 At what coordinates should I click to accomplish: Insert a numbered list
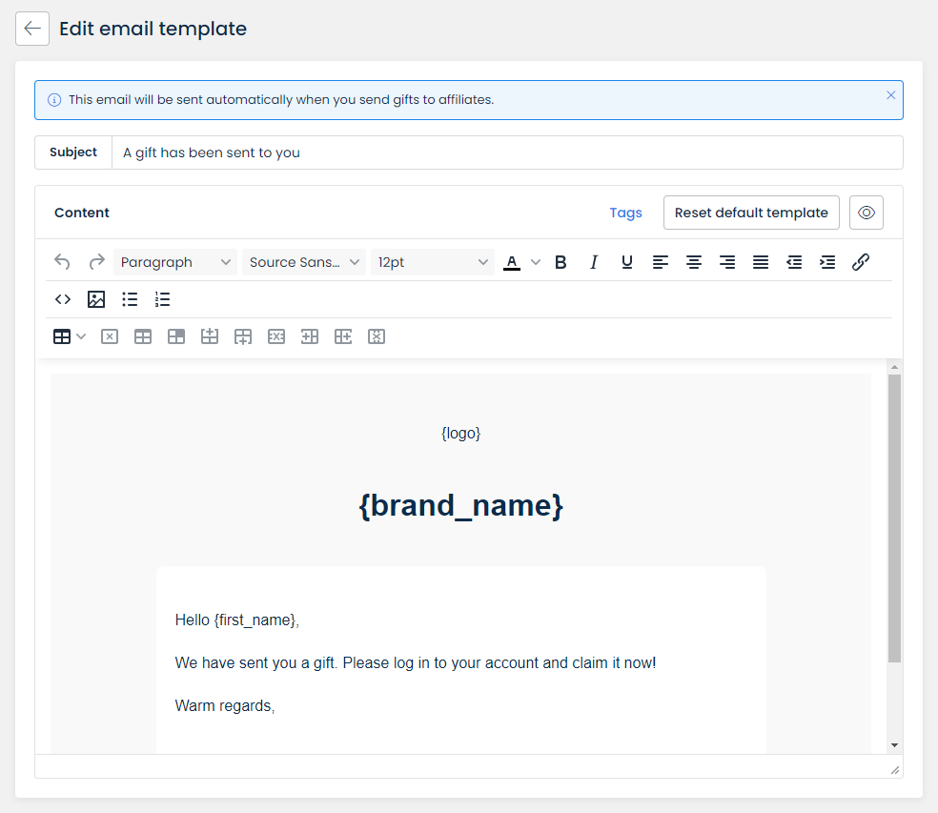[x=163, y=299]
